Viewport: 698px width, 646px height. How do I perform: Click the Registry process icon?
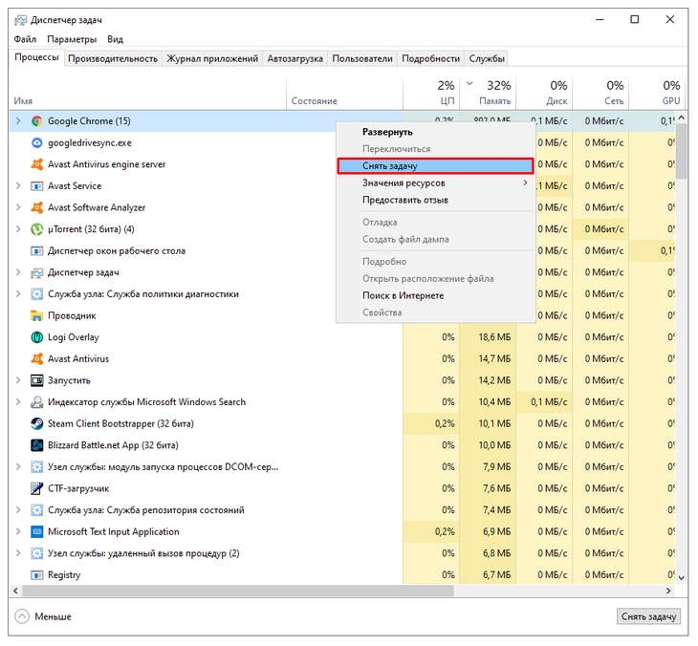click(x=37, y=575)
